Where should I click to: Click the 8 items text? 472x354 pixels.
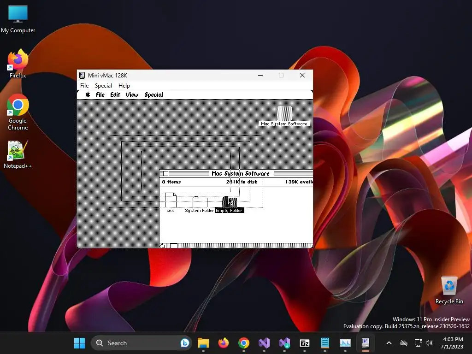pos(171,182)
